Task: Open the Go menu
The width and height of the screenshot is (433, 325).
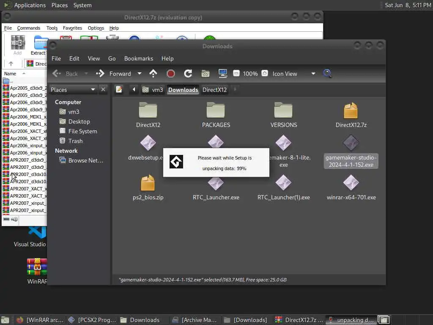Action: coord(112,58)
